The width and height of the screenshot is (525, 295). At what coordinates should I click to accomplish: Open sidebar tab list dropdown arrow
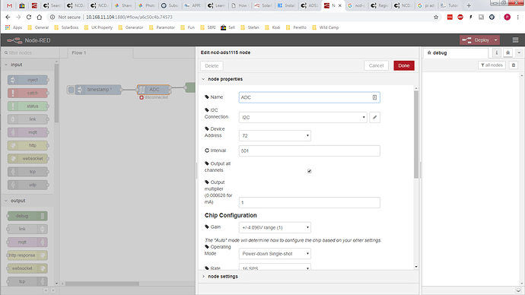pyautogui.click(x=519, y=53)
